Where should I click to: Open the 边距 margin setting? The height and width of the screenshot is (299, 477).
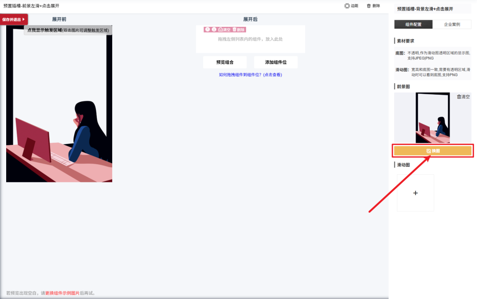352,6
